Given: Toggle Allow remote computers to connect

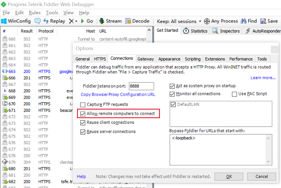Looking at the screenshot, I should pyautogui.click(x=83, y=114).
